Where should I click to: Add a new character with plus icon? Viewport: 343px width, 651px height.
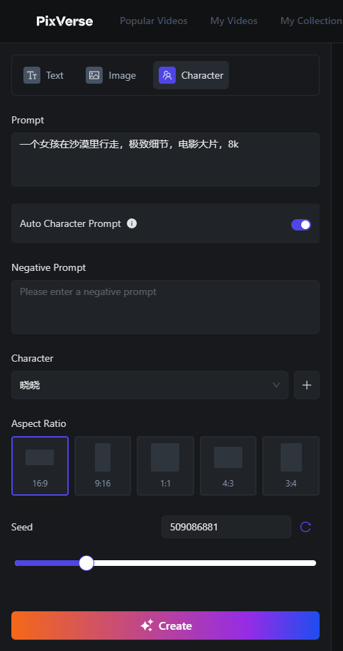[x=307, y=385]
